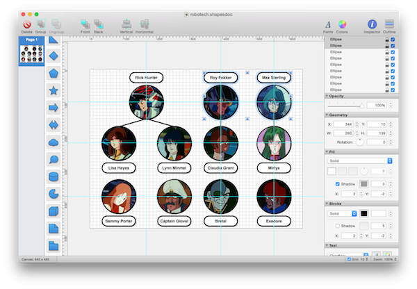417x289 pixels.
Task: Select the Rick Hunter label shape
Action: click(146, 78)
